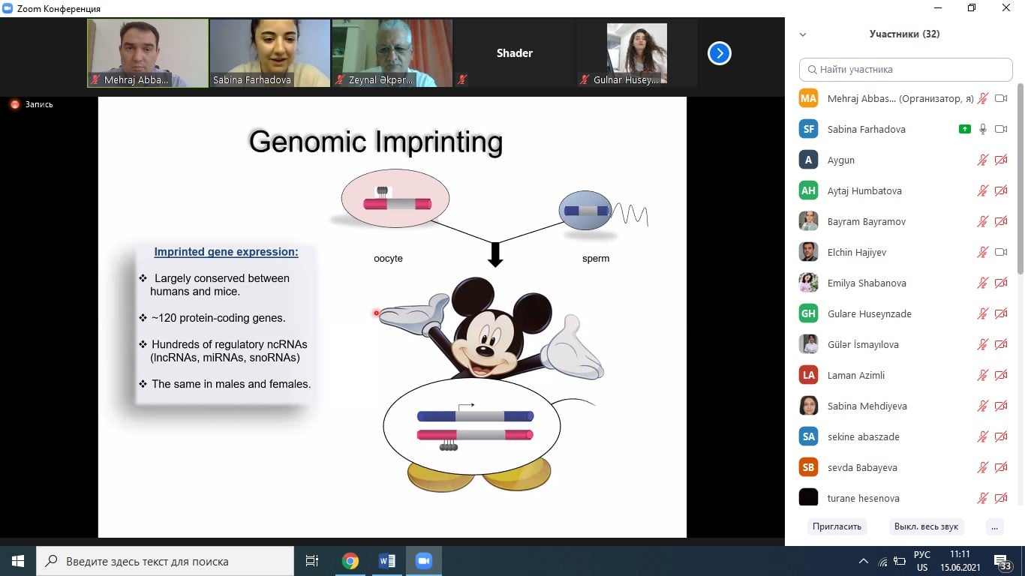
Task: Click the participants list scrollbar
Action: [1020, 180]
